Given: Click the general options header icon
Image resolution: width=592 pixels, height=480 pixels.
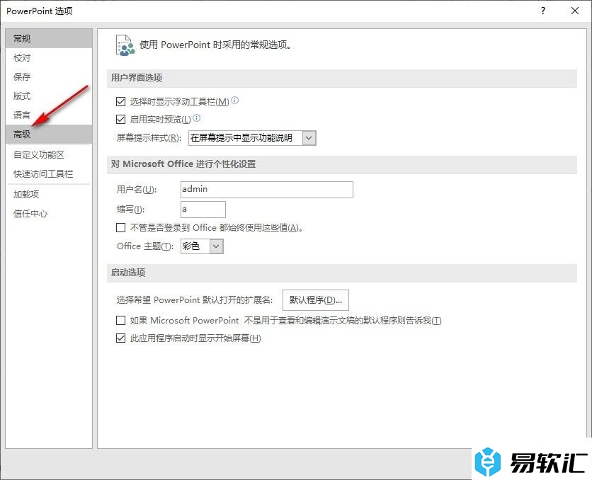Looking at the screenshot, I should point(125,45).
